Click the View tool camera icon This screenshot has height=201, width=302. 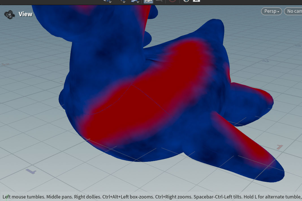pyautogui.click(x=9, y=14)
